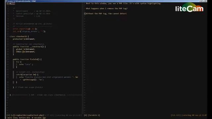Click the '[4] [Scratch-1]' status line
Viewport: 212px width, 119px height.
(x=92, y=115)
